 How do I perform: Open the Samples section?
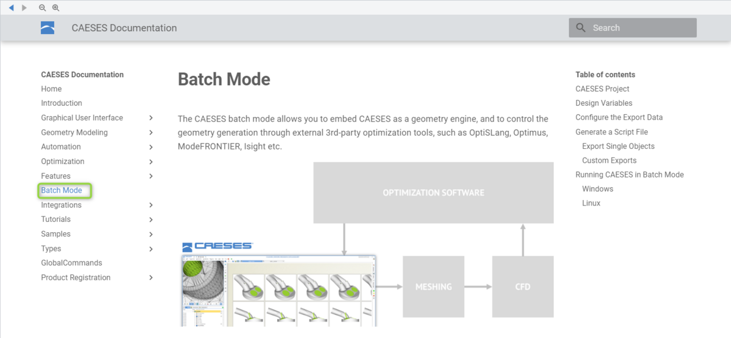[x=55, y=234]
